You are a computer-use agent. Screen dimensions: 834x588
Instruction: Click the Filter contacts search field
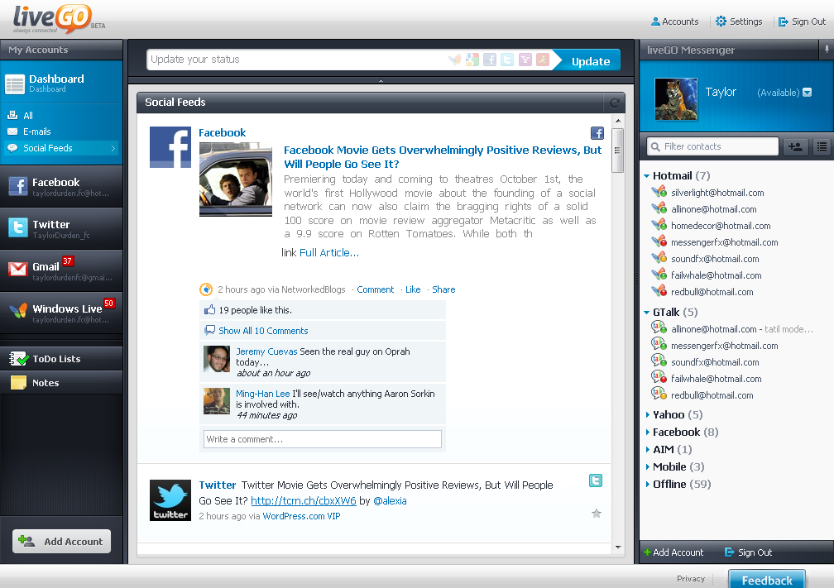click(x=713, y=146)
